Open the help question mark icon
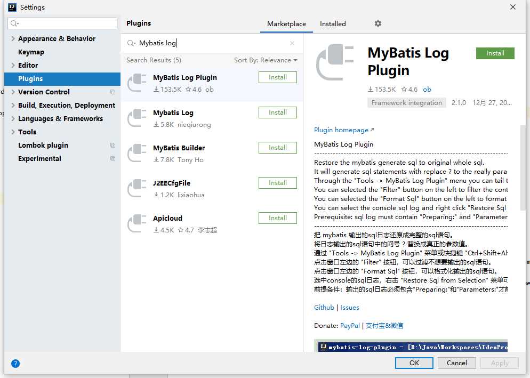 [x=15, y=364]
